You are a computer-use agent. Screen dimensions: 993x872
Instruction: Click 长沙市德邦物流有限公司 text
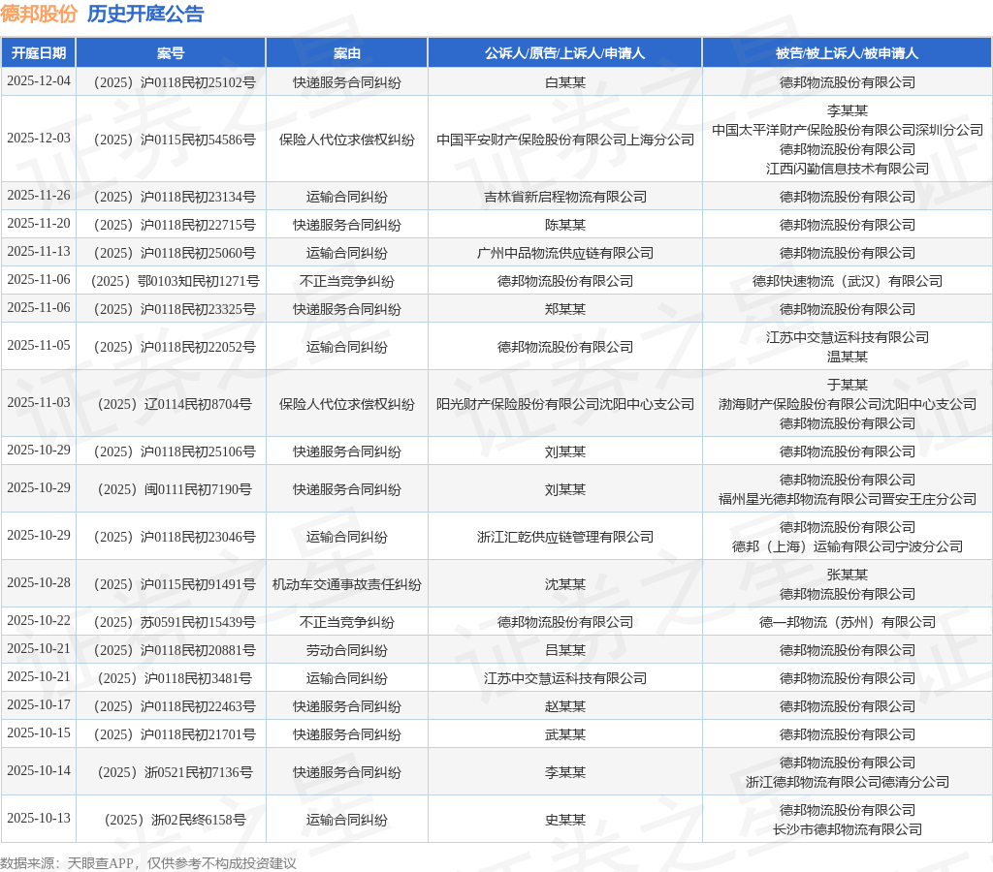tap(848, 829)
